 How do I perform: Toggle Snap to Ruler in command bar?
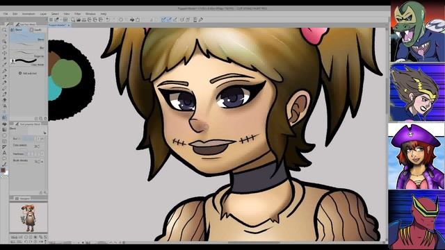tap(163, 19)
